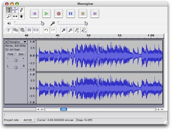The width and height of the screenshot is (171, 131).
Task: Zoom in with the plus magnifier
Action: 64,30
